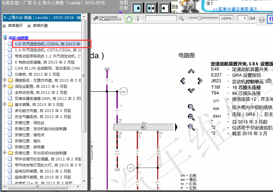The width and height of the screenshot is (273, 192).
Task: Open 安装位置：保险丝 item
Action: [30, 123]
